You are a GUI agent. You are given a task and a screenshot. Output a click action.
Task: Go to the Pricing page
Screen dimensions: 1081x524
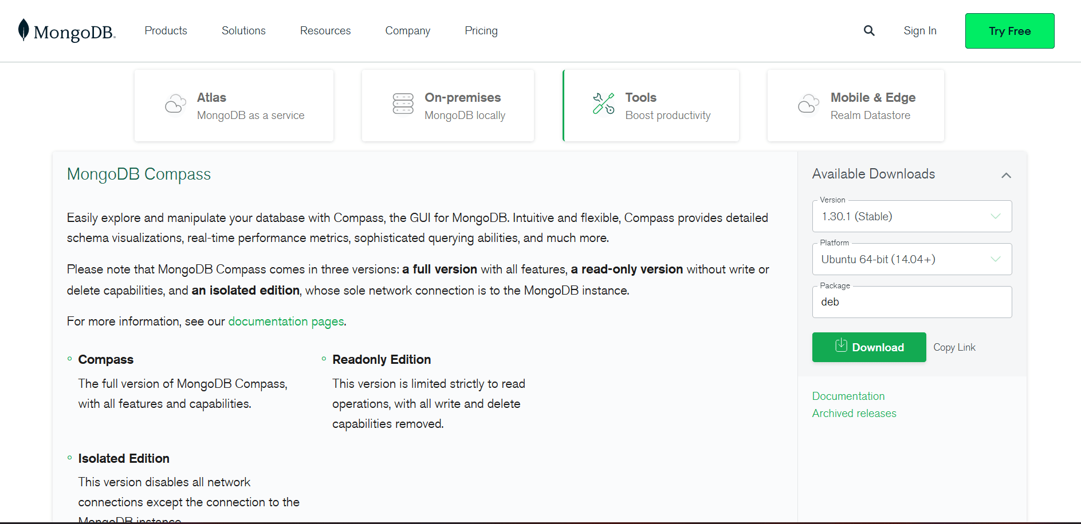pos(481,31)
